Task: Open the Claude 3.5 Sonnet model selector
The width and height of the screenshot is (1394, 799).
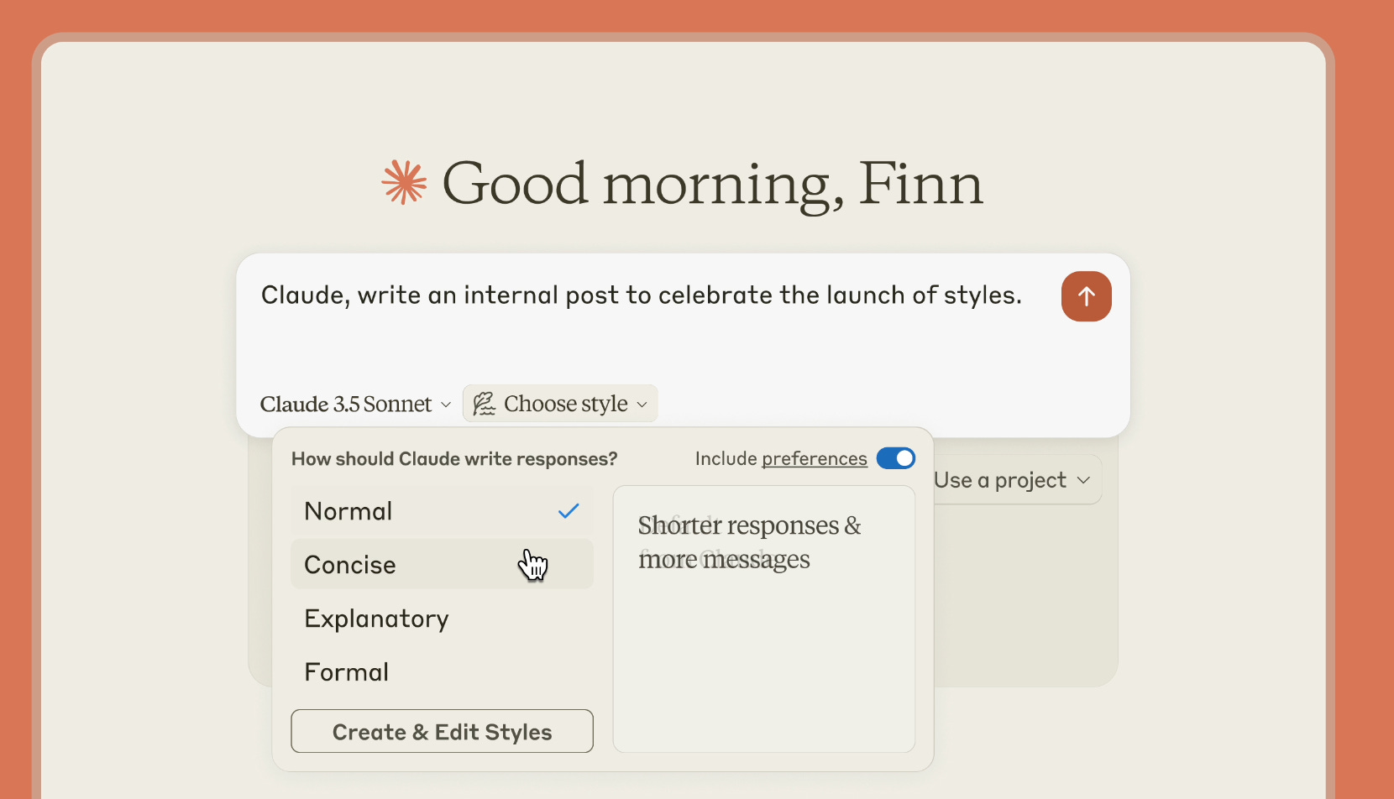Action: click(356, 405)
